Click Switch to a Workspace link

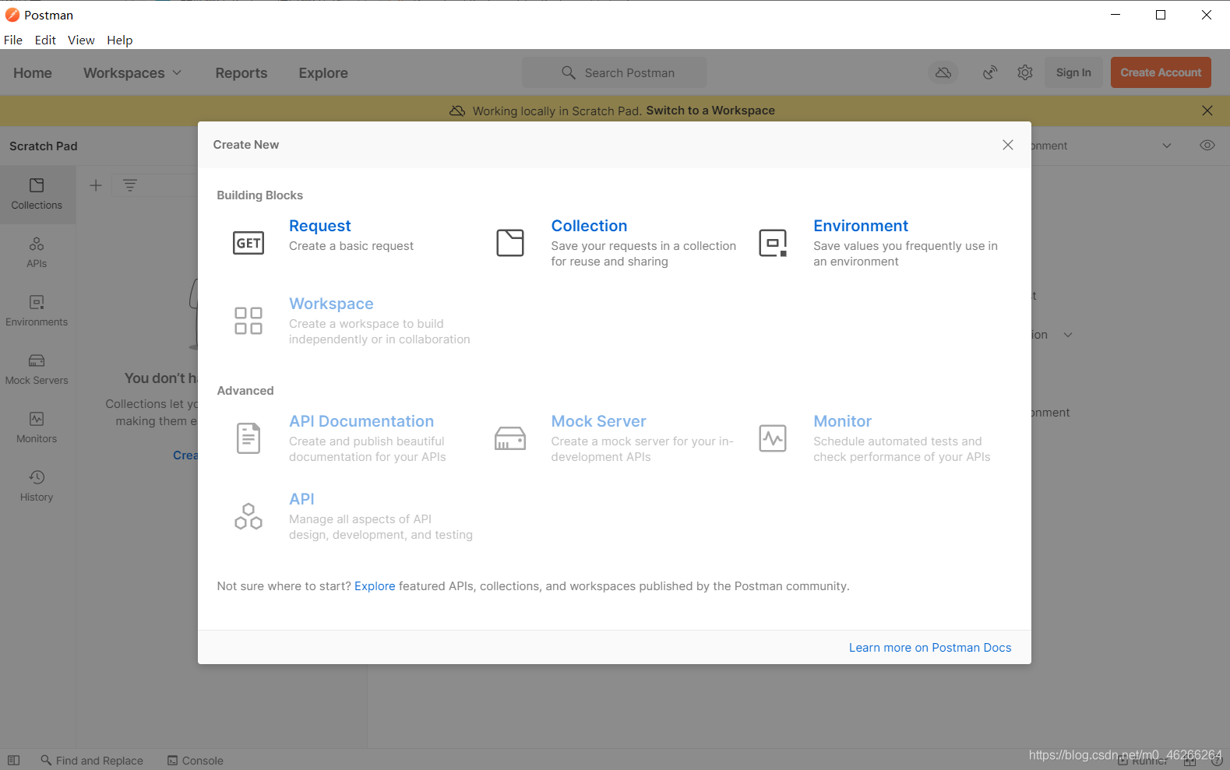[x=710, y=111]
